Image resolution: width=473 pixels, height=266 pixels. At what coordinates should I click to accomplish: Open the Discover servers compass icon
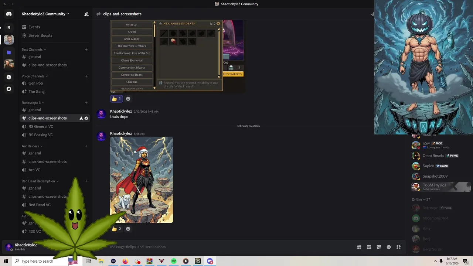click(x=9, y=89)
